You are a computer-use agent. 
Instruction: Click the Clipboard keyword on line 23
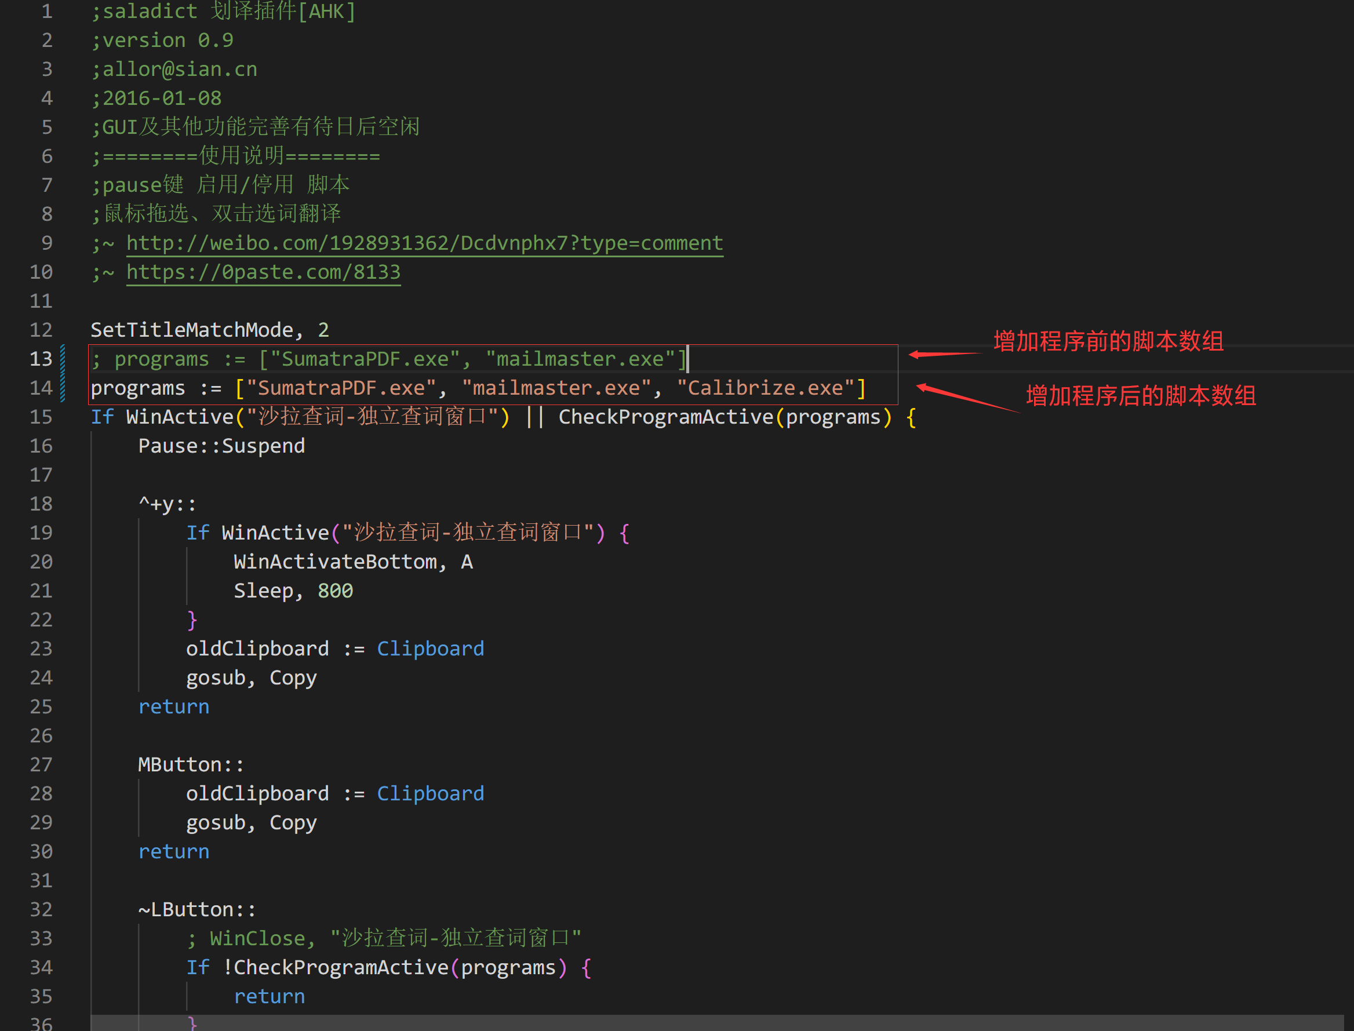430,649
